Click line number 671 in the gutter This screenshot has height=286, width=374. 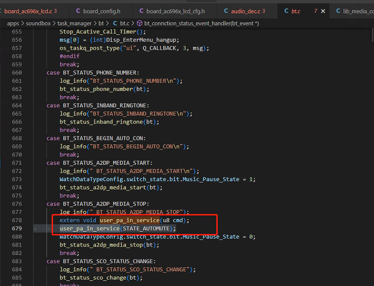[x=17, y=163]
